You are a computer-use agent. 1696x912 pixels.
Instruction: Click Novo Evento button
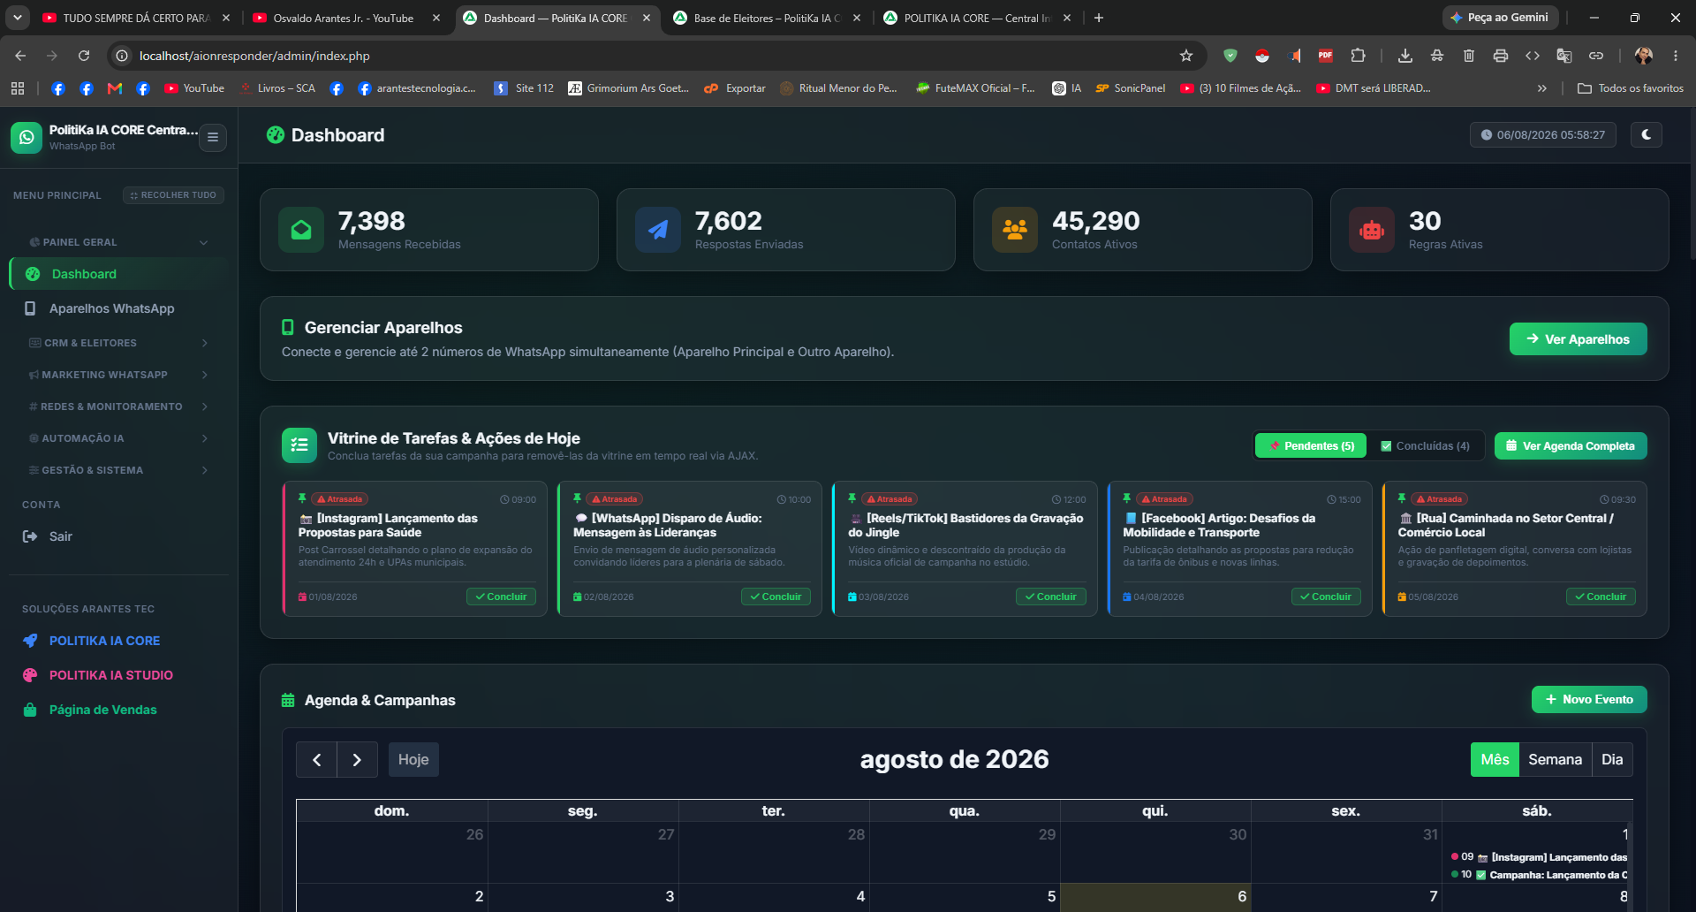(x=1589, y=699)
